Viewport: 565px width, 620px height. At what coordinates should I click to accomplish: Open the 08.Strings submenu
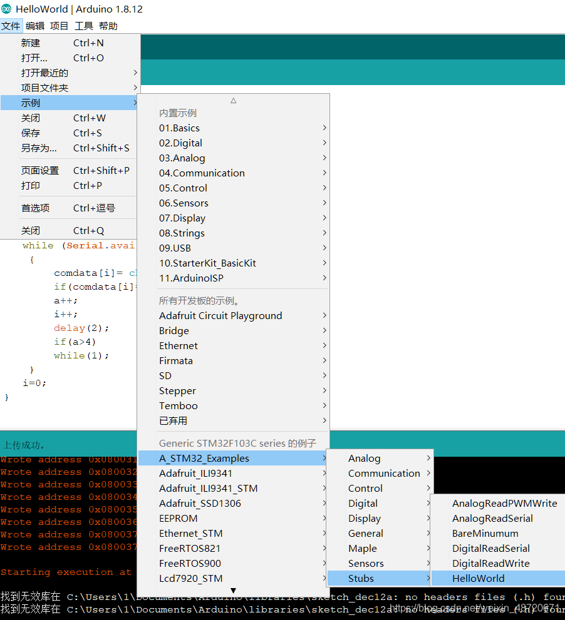pyautogui.click(x=234, y=233)
